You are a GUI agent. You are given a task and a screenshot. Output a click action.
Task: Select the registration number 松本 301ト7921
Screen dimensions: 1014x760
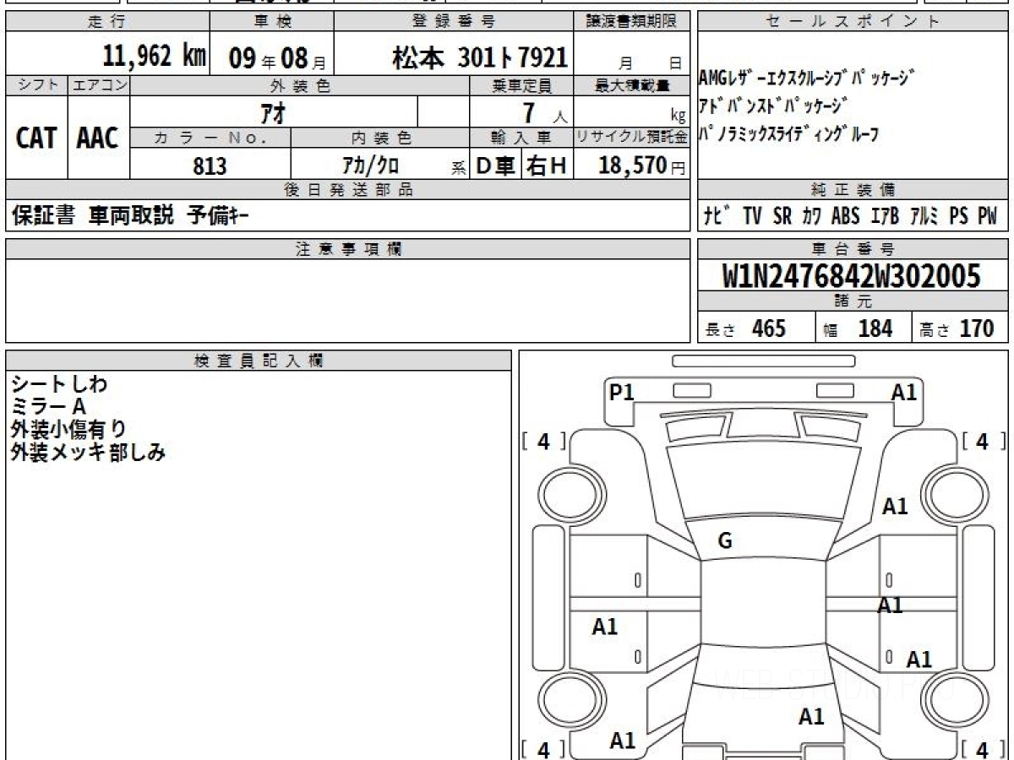(x=479, y=57)
